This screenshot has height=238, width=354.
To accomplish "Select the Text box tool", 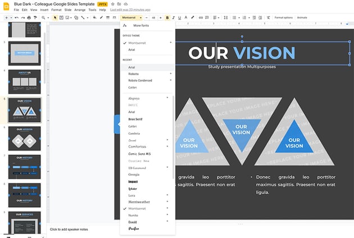I will (62, 18).
